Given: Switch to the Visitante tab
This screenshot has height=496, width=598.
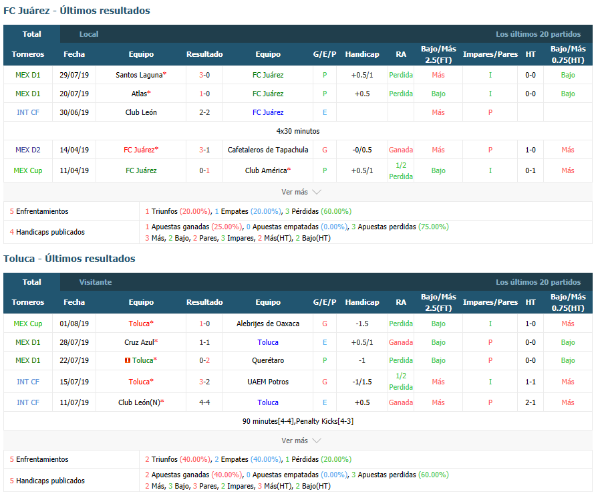Looking at the screenshot, I should [x=96, y=282].
